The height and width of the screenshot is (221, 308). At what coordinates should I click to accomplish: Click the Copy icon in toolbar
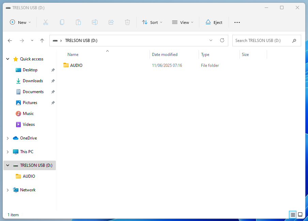click(62, 23)
